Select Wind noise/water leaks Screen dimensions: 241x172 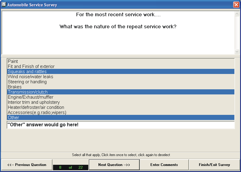click(x=121, y=77)
